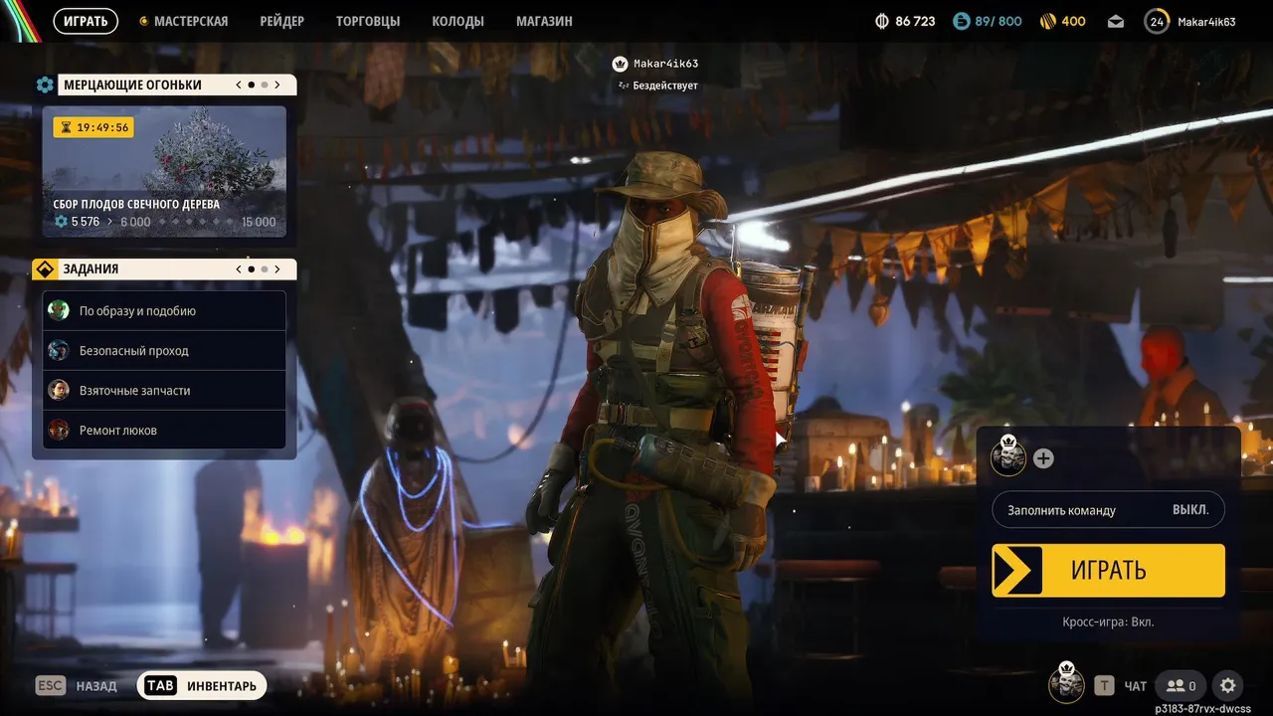Open the Makar4ik63 profile name in top bar
This screenshot has height=716, width=1273.
tap(1206, 21)
